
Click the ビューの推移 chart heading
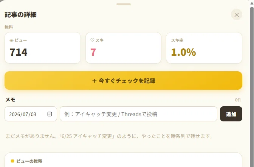(29, 161)
